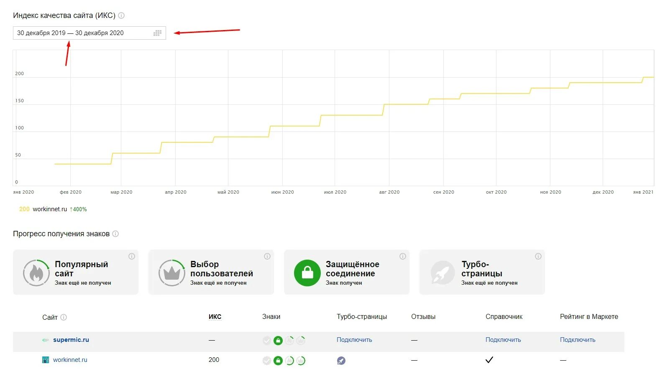Open info tooltip next to Индекс качества сайта

click(121, 15)
